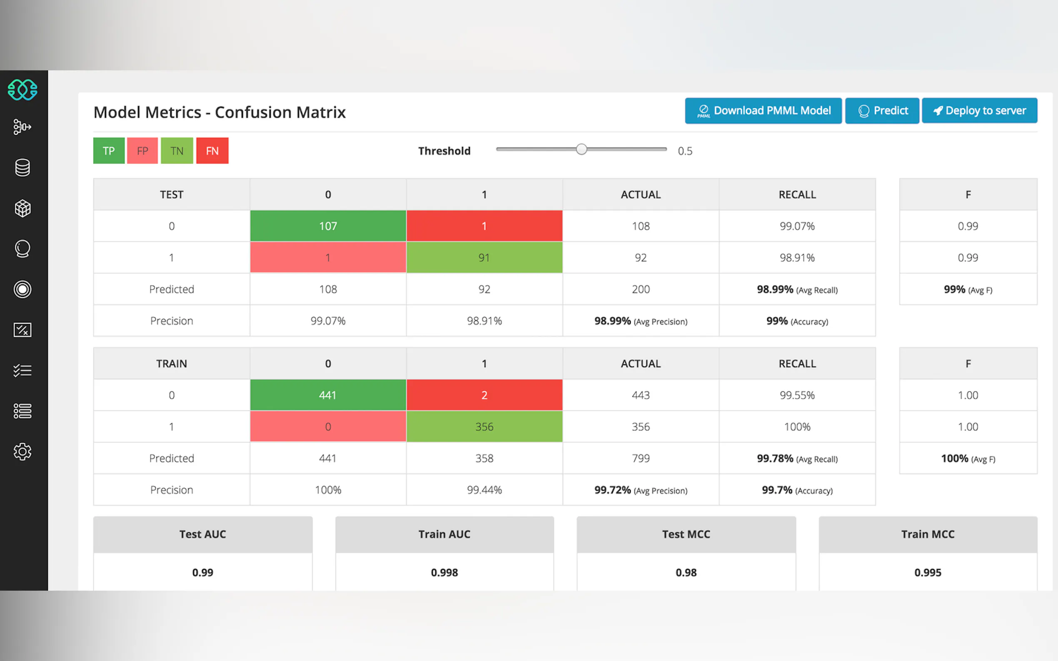Open the pipeline flow sidebar icon

pos(22,127)
